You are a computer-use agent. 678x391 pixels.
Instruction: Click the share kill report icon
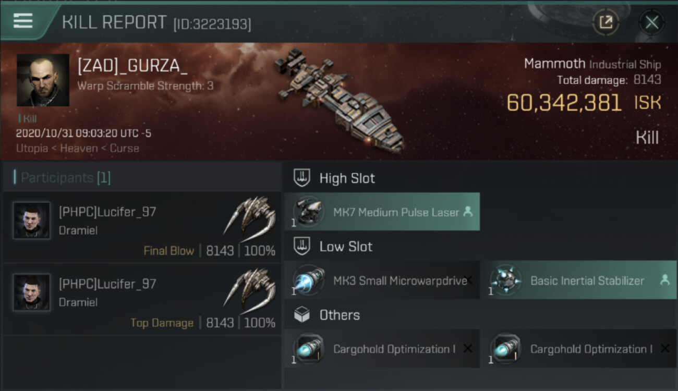(x=606, y=22)
